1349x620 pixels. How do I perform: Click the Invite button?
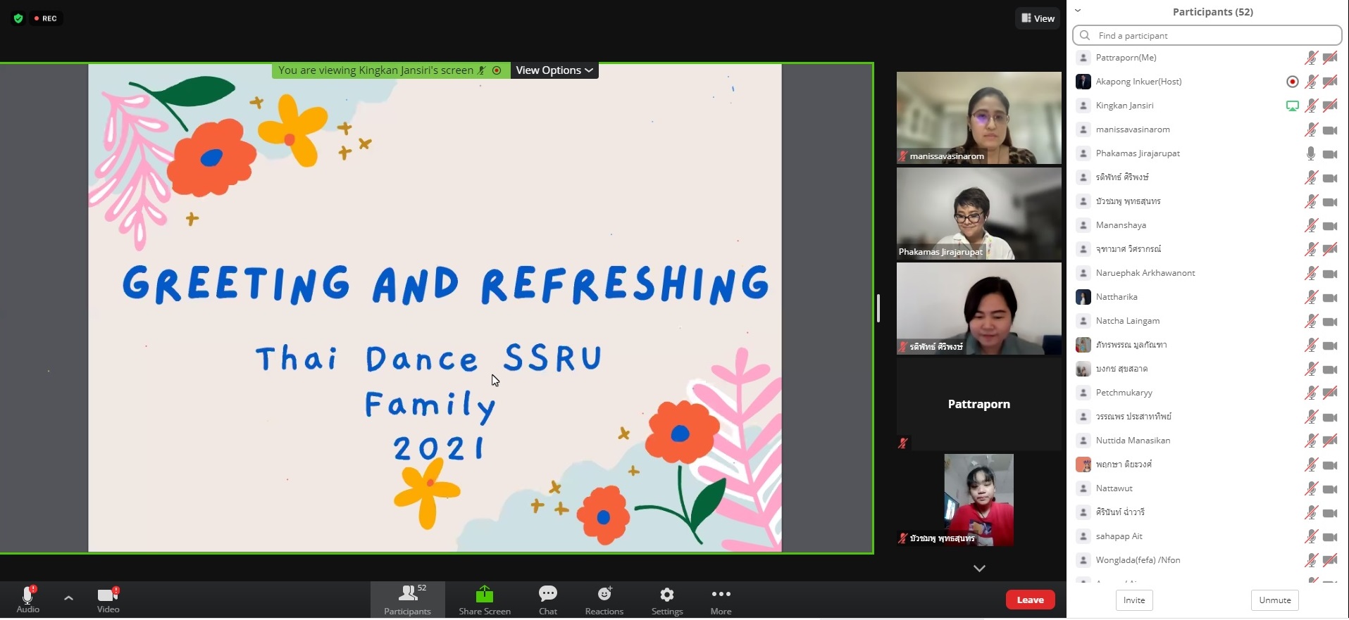click(1133, 600)
